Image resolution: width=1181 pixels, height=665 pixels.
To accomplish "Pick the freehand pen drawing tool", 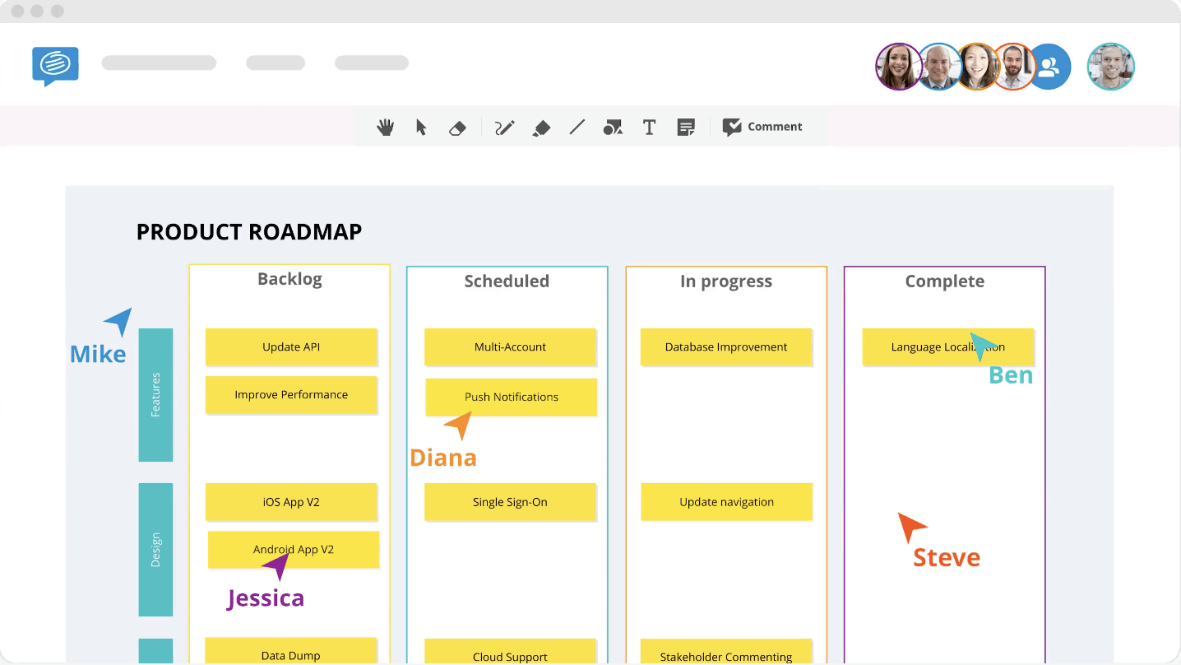I will pyautogui.click(x=504, y=128).
